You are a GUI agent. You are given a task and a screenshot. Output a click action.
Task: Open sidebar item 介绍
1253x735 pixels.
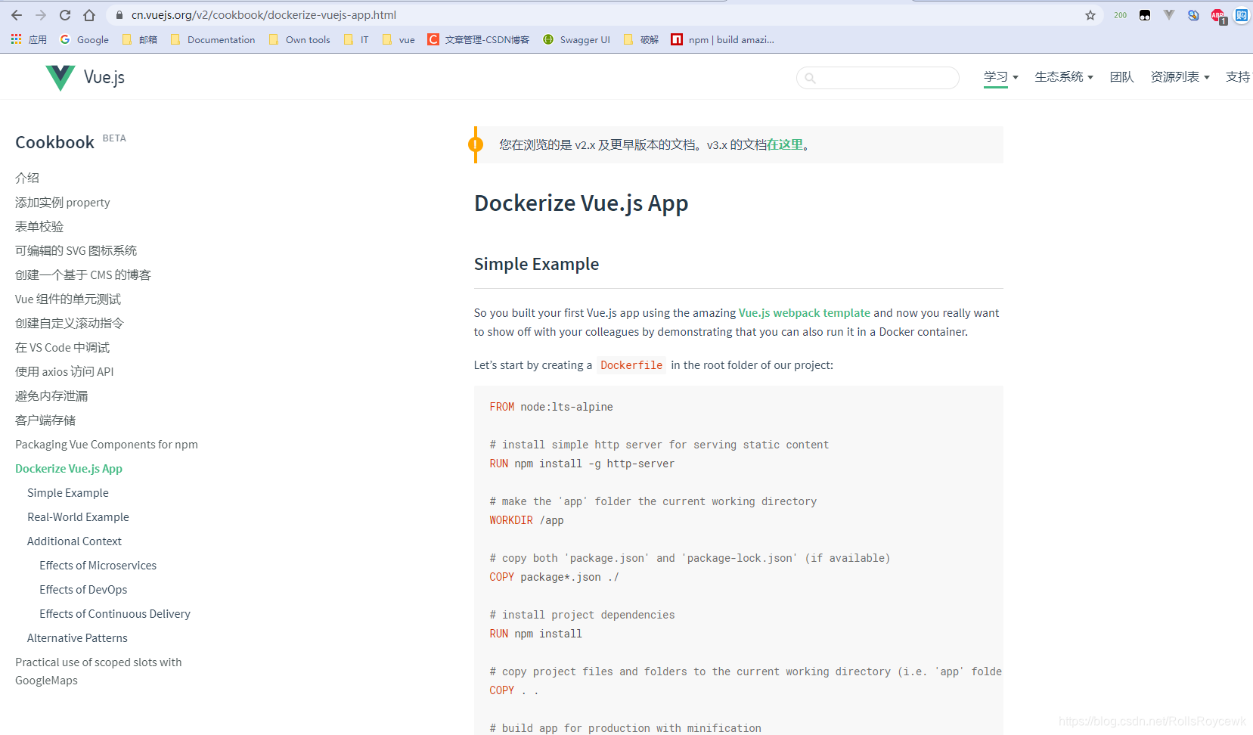(27, 178)
